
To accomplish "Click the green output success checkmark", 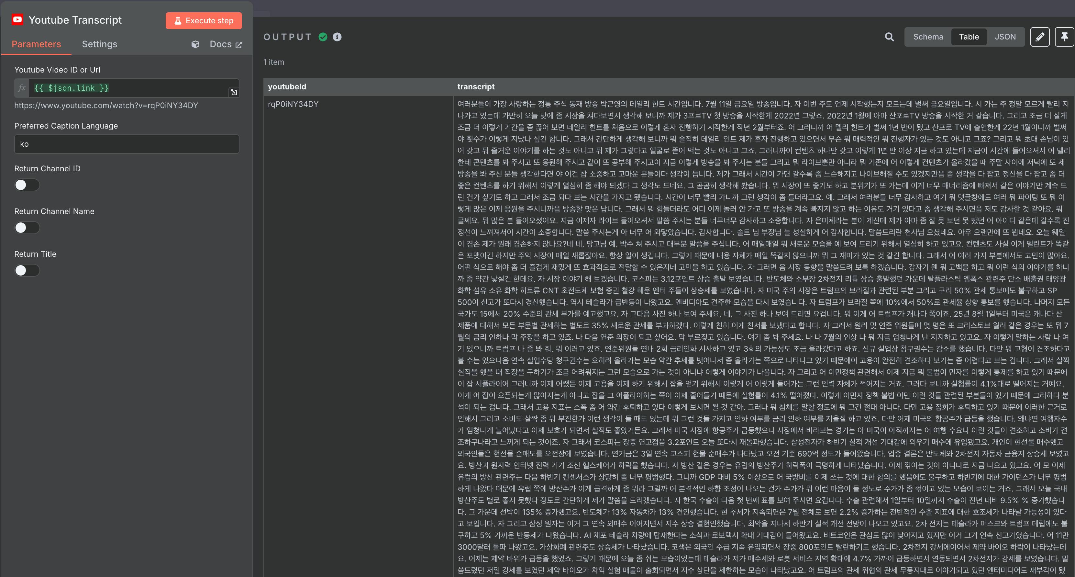I will point(323,37).
